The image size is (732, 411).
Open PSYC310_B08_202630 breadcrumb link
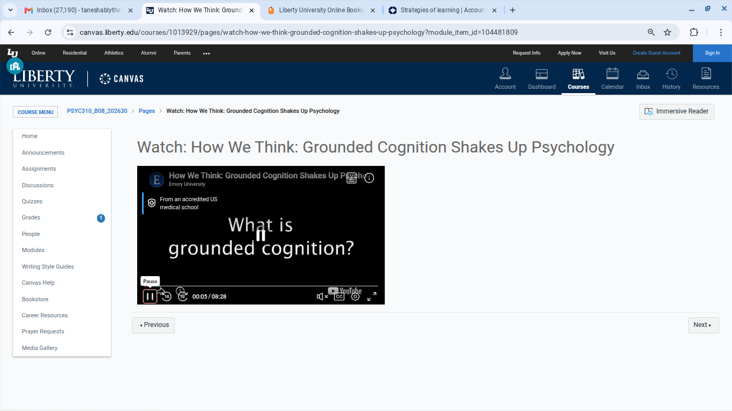tap(97, 111)
